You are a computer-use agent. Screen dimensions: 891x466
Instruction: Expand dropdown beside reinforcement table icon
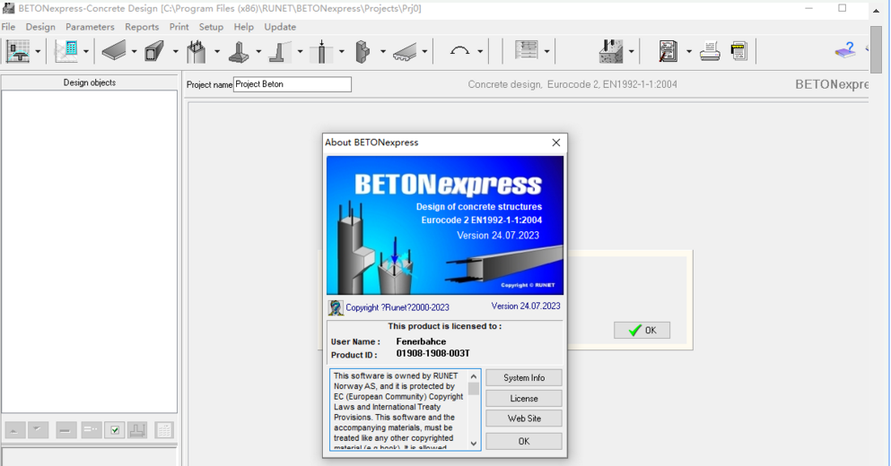(546, 52)
